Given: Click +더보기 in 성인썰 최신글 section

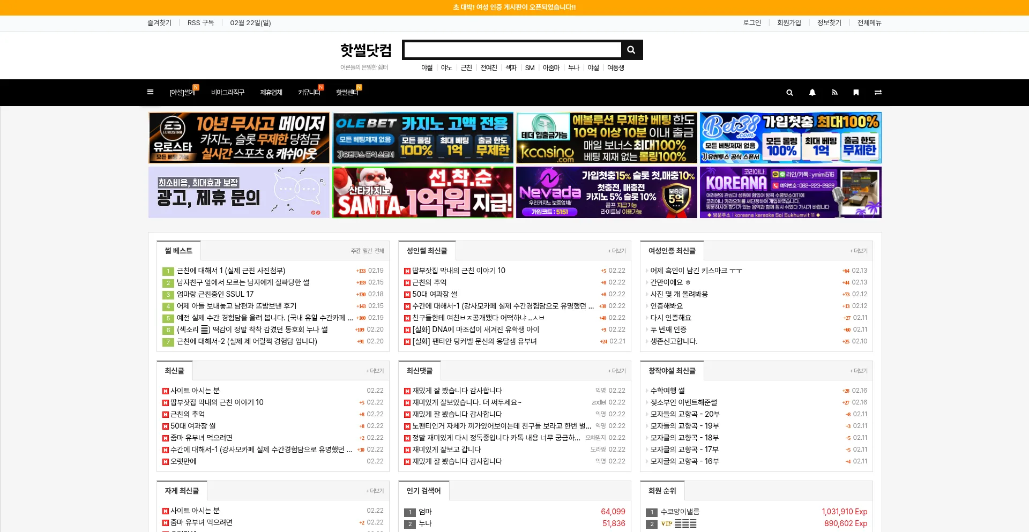Looking at the screenshot, I should click(x=617, y=251).
